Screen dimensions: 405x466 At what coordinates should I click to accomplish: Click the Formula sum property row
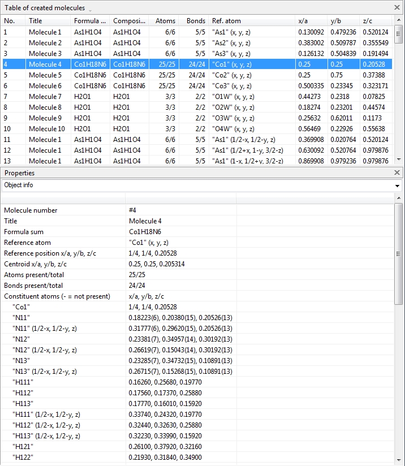tap(62, 232)
